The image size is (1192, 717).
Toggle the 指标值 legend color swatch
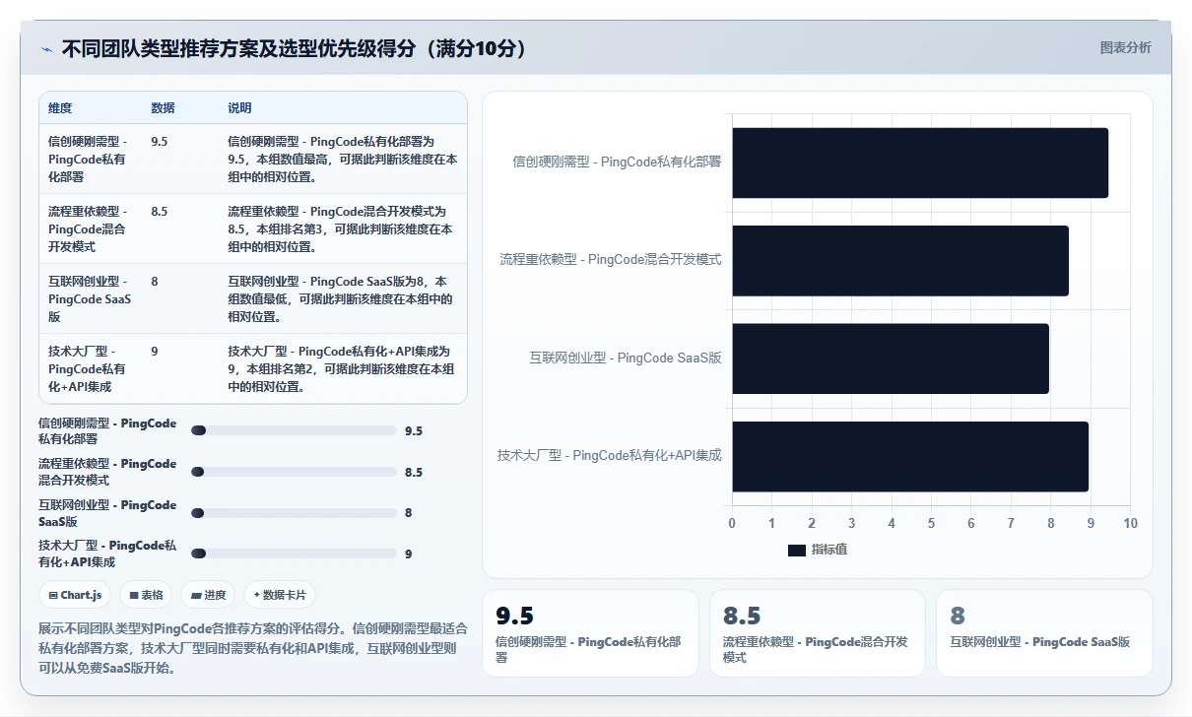797,550
